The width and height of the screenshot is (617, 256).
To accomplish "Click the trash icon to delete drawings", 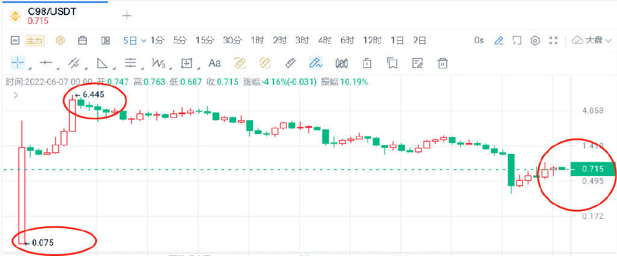I will (x=442, y=62).
